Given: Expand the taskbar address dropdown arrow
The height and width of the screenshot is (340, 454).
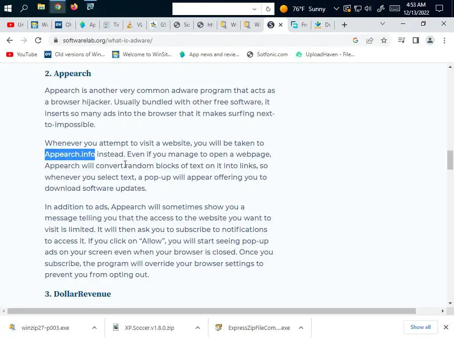Looking at the screenshot, I should coord(254,9).
